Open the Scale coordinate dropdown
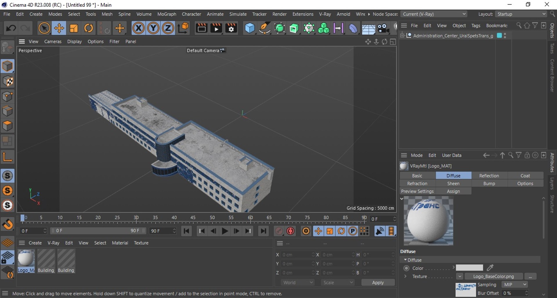Viewport: 557px width, 298px height. pos(338,283)
